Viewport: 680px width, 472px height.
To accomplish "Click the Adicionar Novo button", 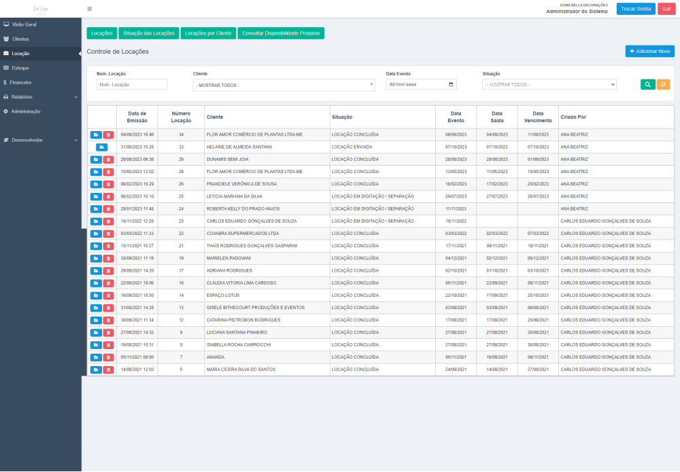I will [x=649, y=51].
